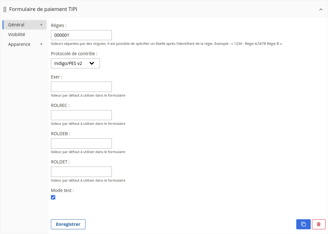Screen dimensions: 328x234
Task: Click the ROLREC label
Action: 60,105
